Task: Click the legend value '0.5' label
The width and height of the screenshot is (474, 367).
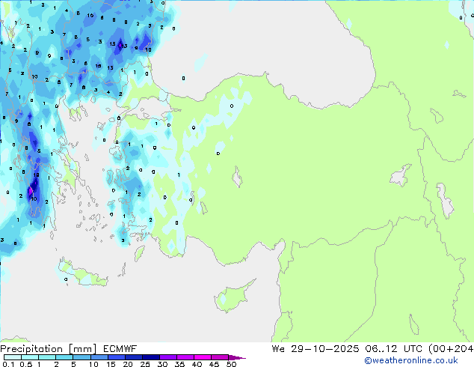Action: pos(26,364)
